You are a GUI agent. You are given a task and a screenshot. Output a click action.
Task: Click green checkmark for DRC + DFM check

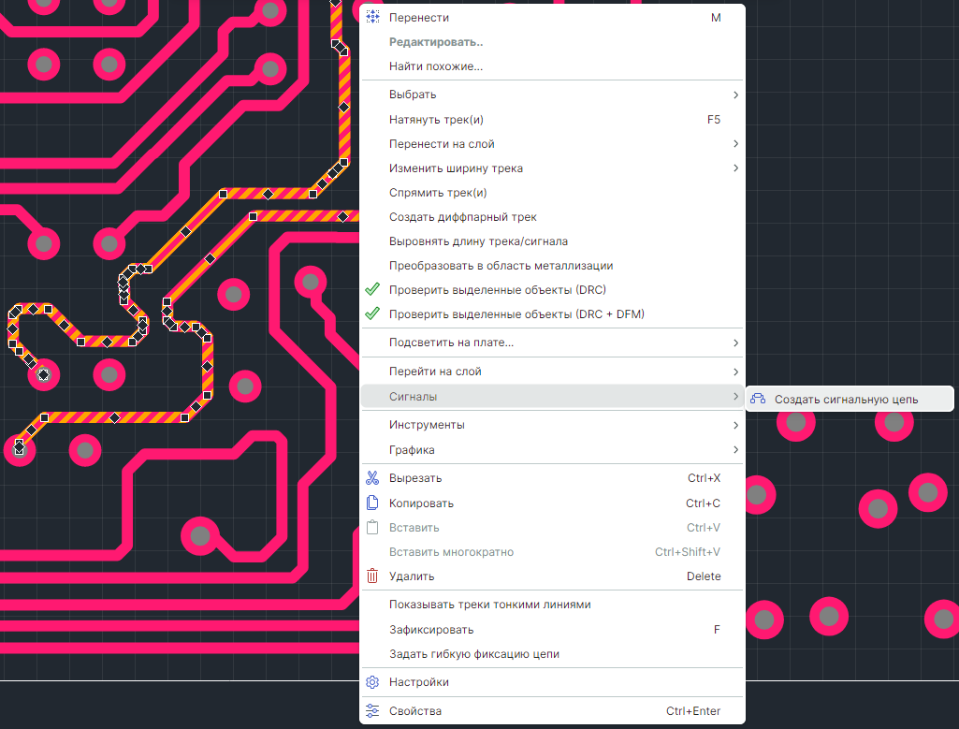(x=372, y=314)
